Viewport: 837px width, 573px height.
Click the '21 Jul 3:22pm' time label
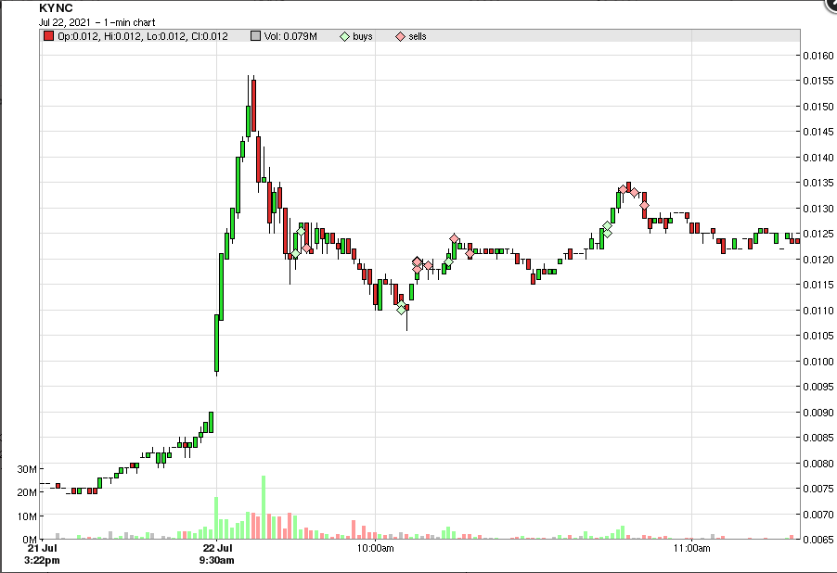tap(42, 554)
